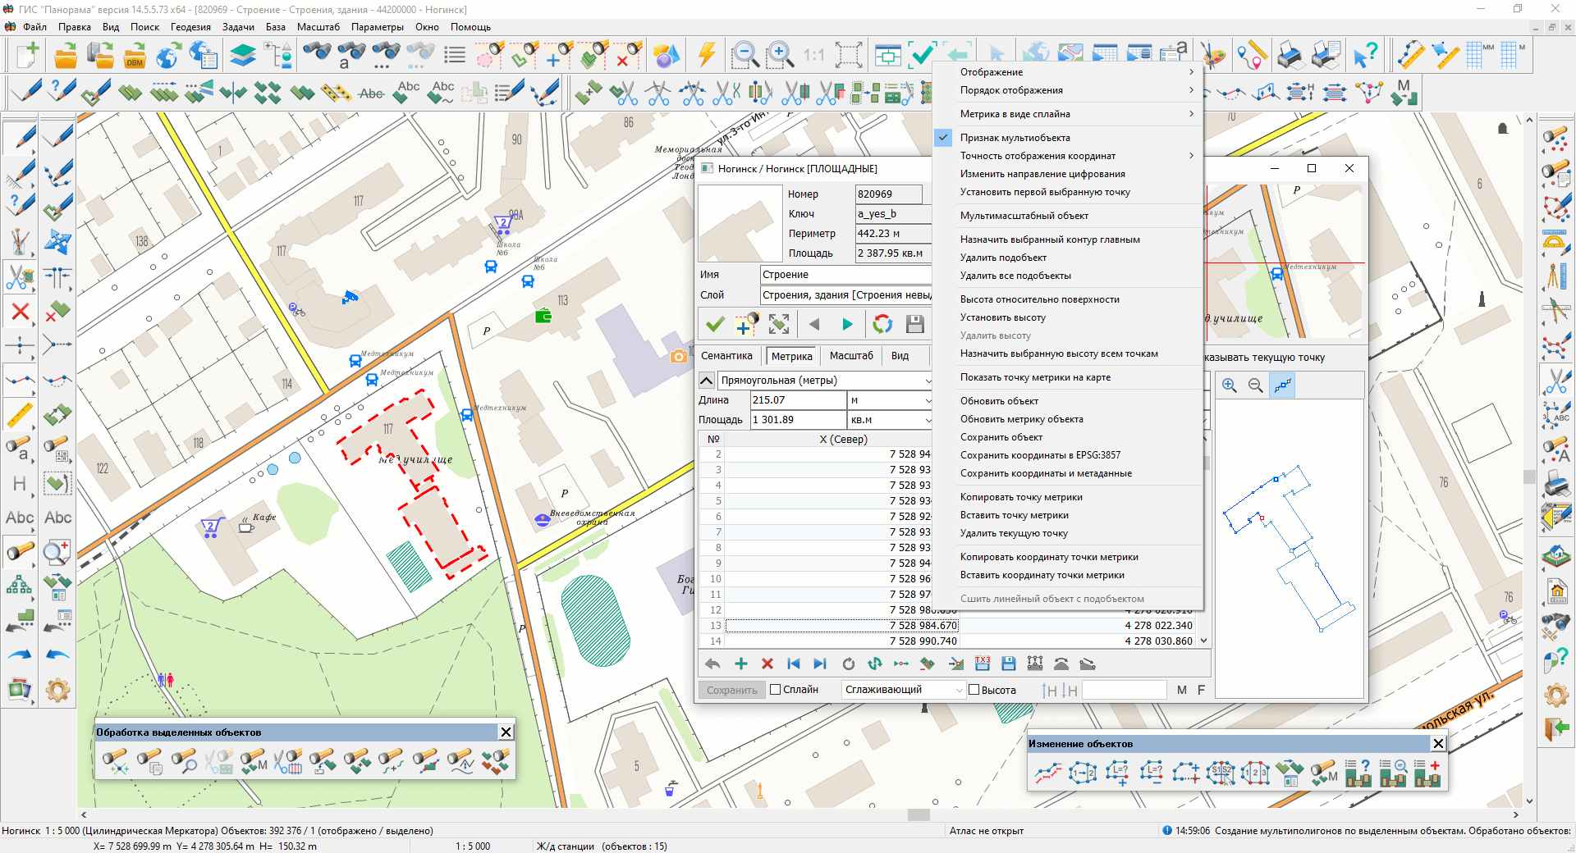Switch to the Семантика tab

[x=726, y=356]
